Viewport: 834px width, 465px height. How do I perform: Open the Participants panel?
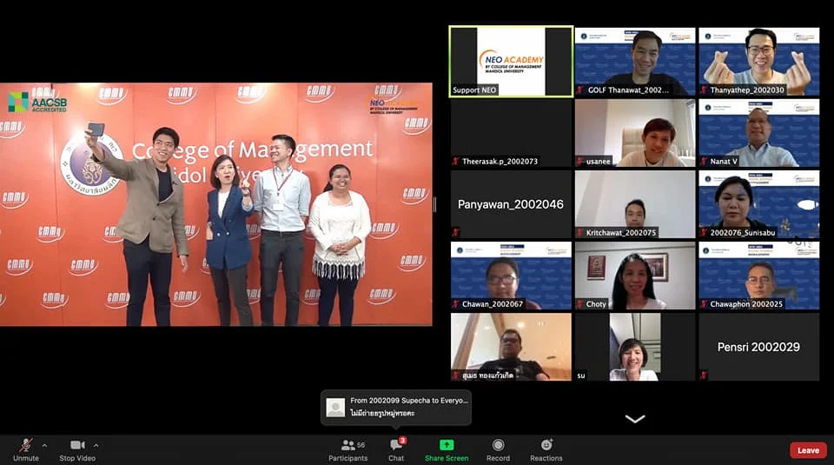click(347, 449)
